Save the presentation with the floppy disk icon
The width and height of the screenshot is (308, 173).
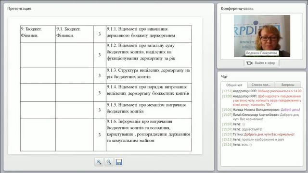[119, 162]
